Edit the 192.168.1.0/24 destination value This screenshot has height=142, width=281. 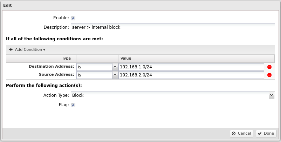pos(191,67)
